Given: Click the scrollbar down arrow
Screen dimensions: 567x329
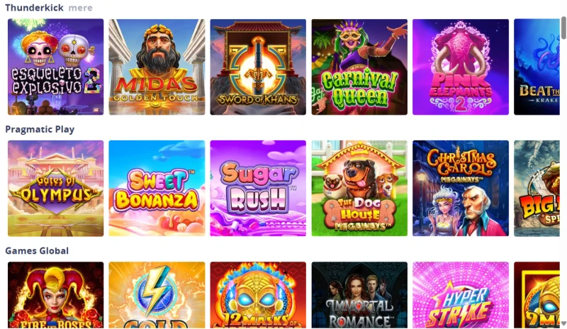Looking at the screenshot, I should (563, 323).
